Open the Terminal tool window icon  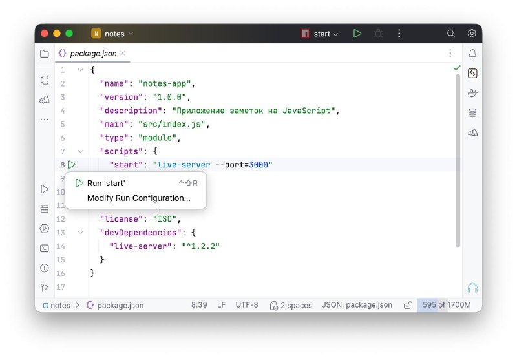45,248
